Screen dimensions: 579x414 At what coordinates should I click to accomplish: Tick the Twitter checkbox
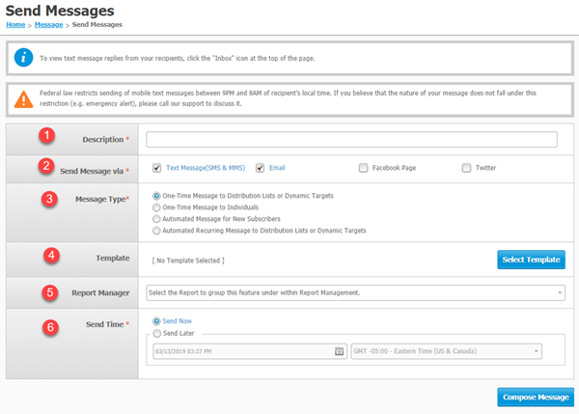click(x=466, y=168)
